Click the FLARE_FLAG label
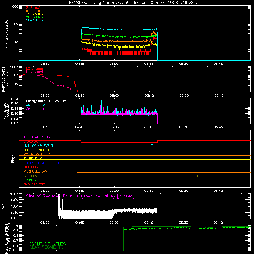This screenshot has height=254, width=254. click(33, 158)
